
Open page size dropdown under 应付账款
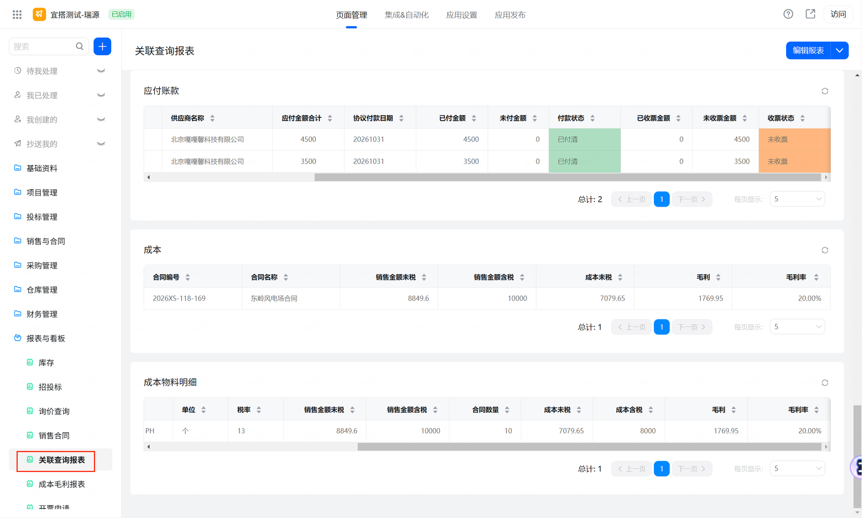797,199
